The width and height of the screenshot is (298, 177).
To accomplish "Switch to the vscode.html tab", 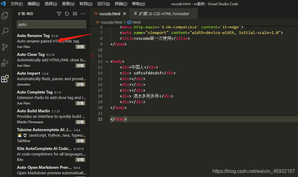I will coord(110,14).
